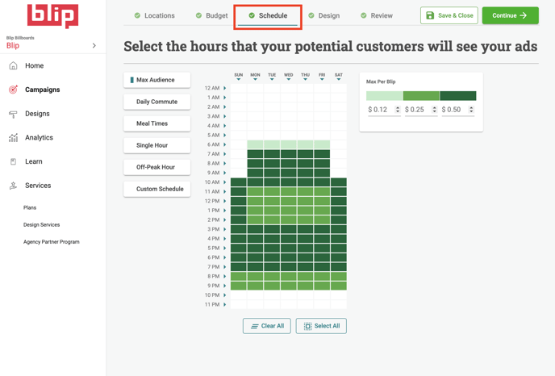Choose the Daily Commute preset
This screenshot has height=376, width=555.
(x=156, y=102)
